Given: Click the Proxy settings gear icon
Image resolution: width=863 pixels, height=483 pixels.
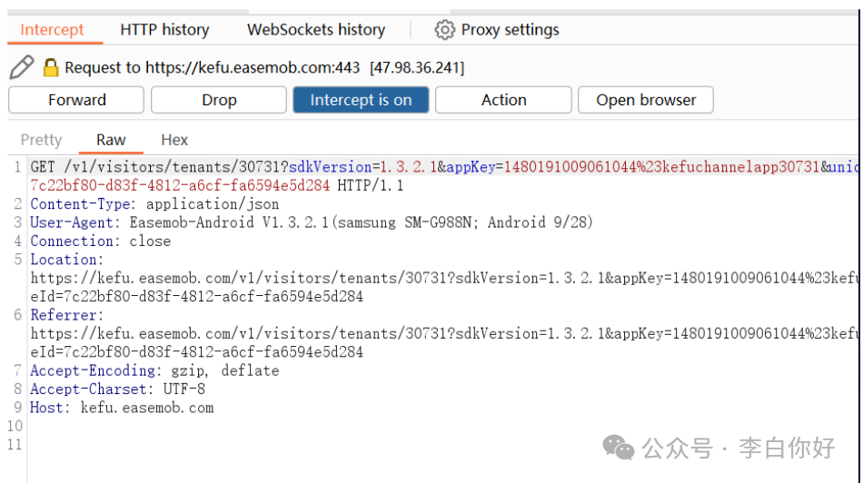Looking at the screenshot, I should [x=445, y=30].
